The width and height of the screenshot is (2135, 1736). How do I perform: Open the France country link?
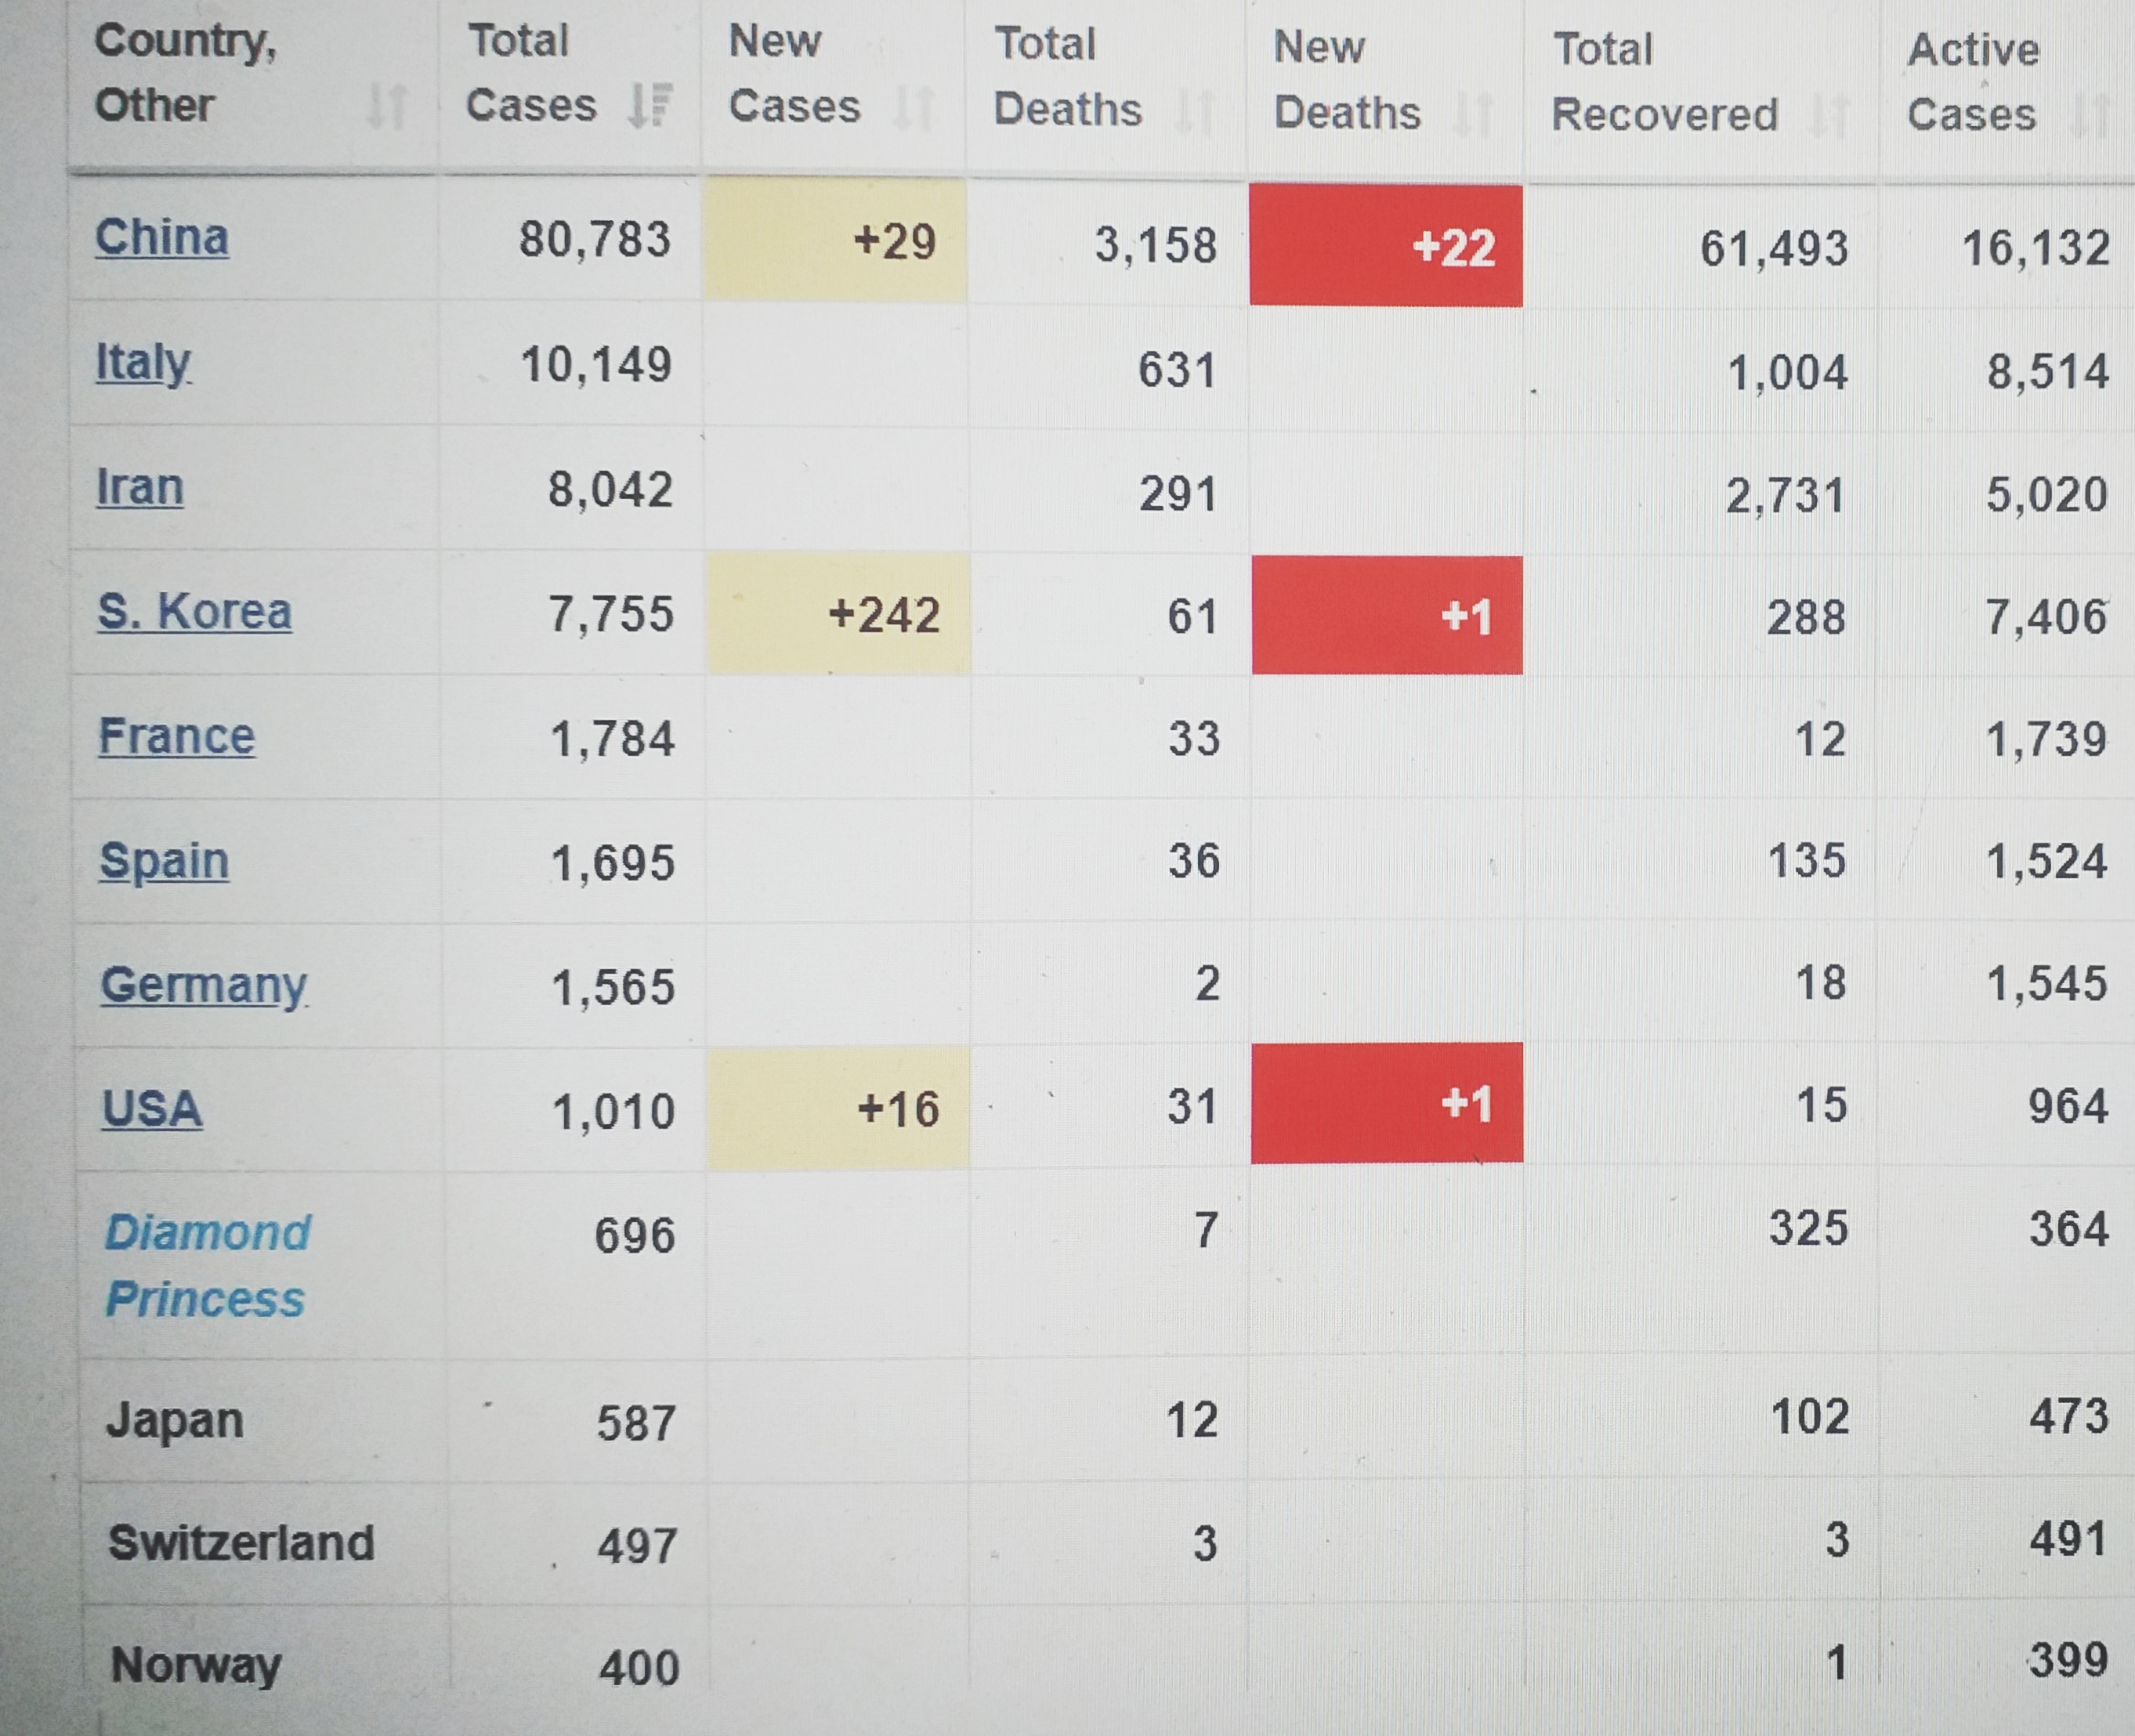(177, 737)
